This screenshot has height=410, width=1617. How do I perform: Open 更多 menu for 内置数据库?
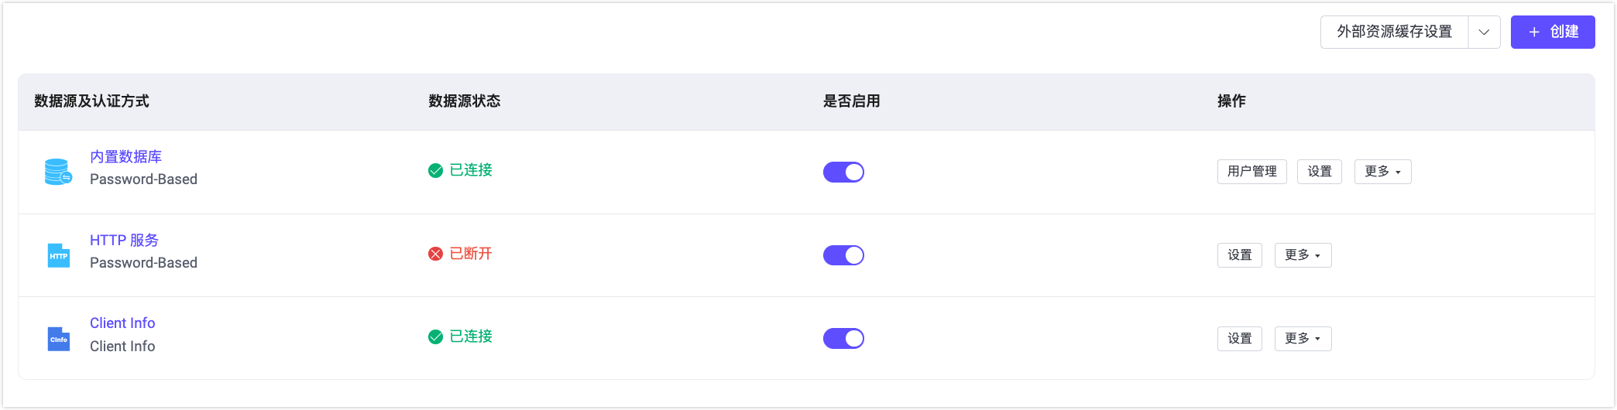[x=1382, y=172]
